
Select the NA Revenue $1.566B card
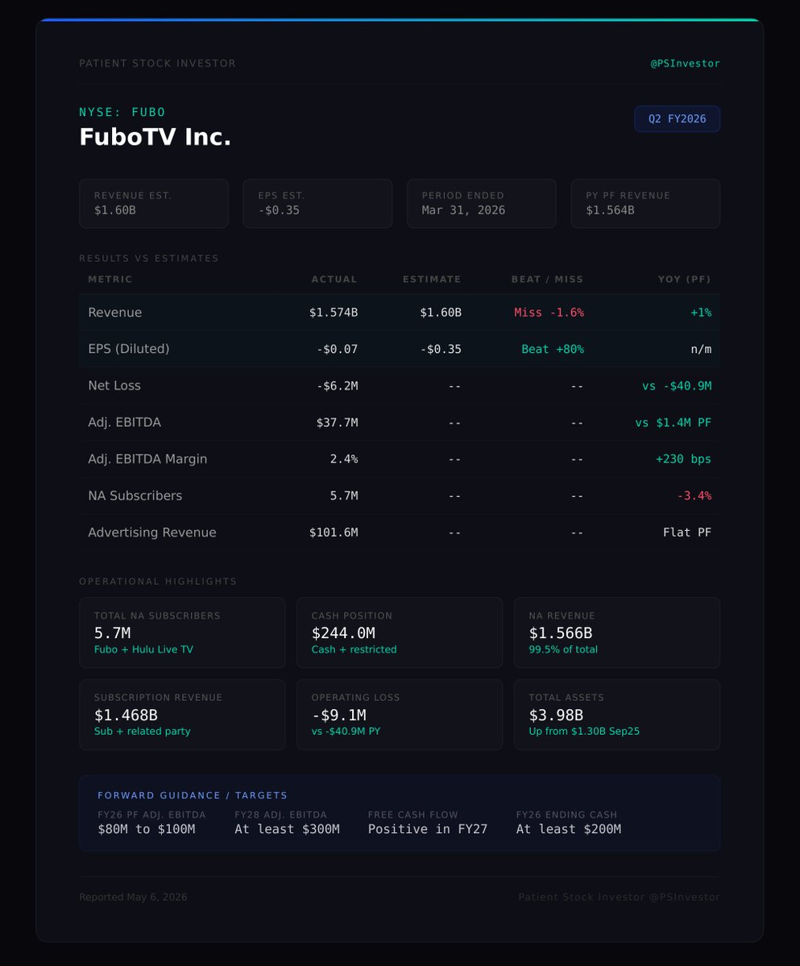coord(617,632)
